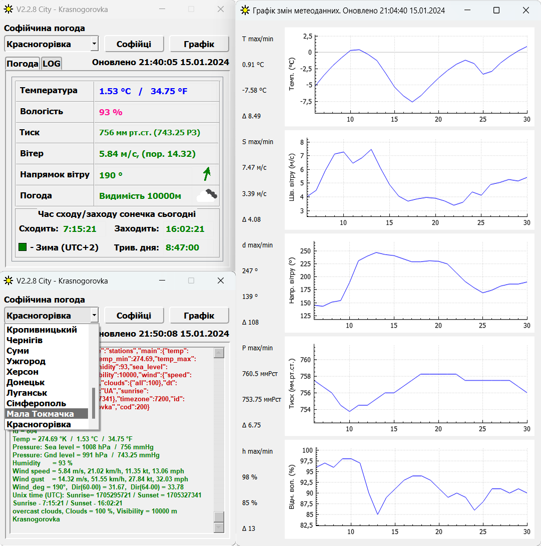
Task: Close the graph window
Action: [x=525, y=11]
